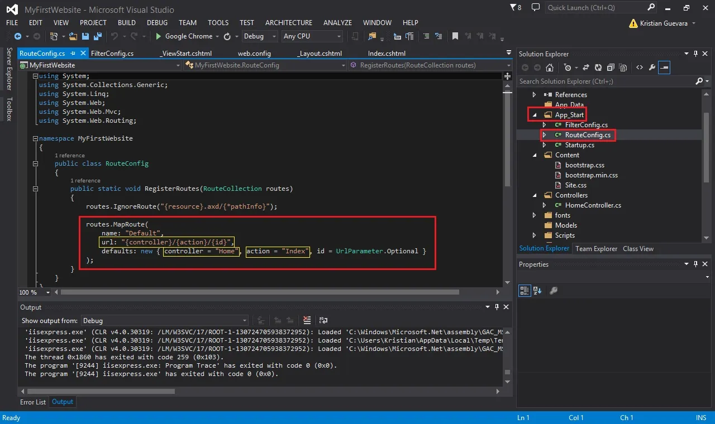Click the Clear All icon in Output
The image size is (715, 424).
coord(307,320)
